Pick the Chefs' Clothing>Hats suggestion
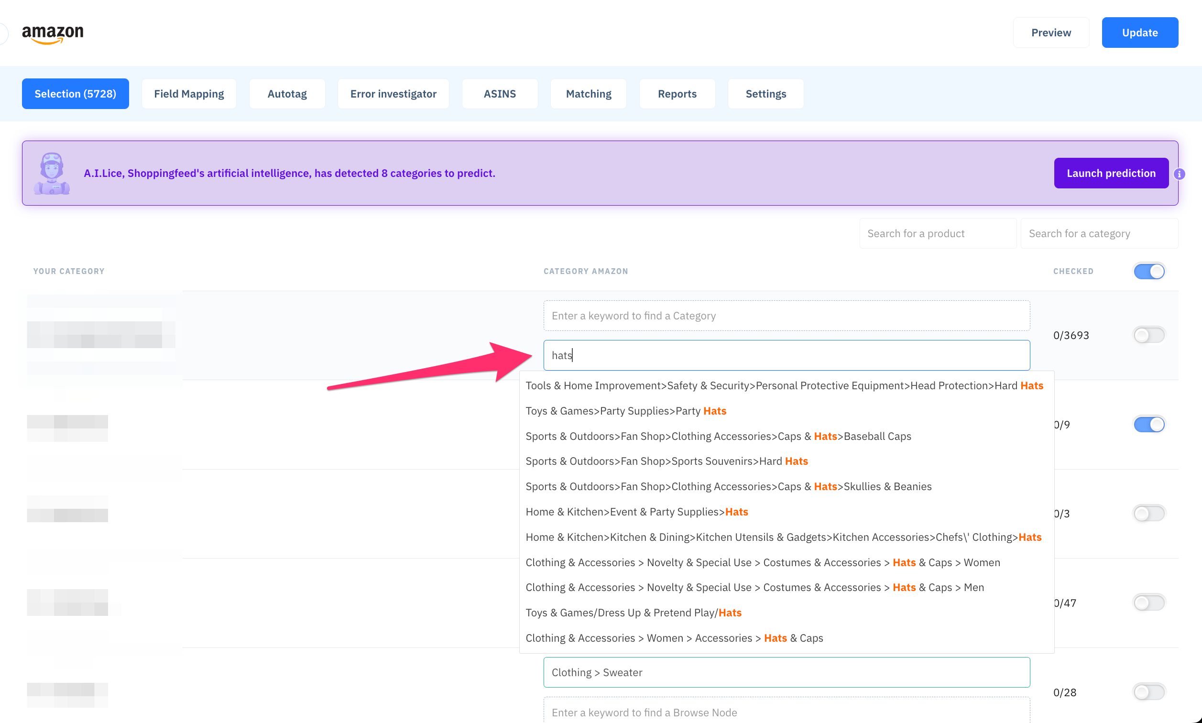This screenshot has height=723, width=1202. pyautogui.click(x=787, y=537)
